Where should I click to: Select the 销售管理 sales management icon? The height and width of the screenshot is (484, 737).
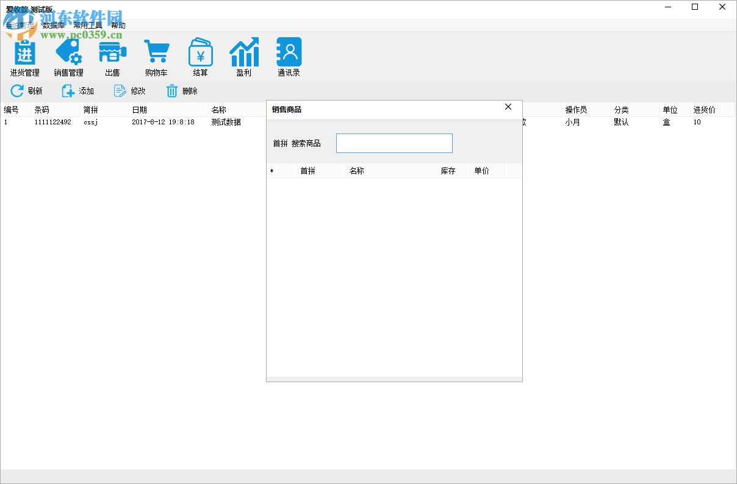point(68,57)
